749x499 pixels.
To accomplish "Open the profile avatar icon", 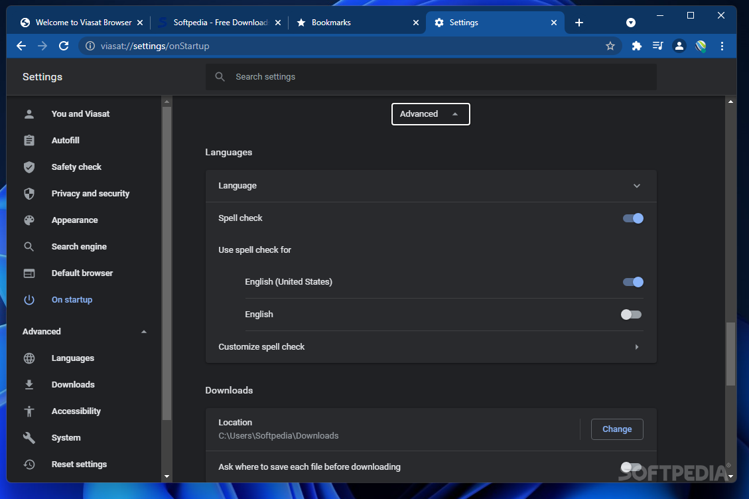I will click(x=679, y=46).
